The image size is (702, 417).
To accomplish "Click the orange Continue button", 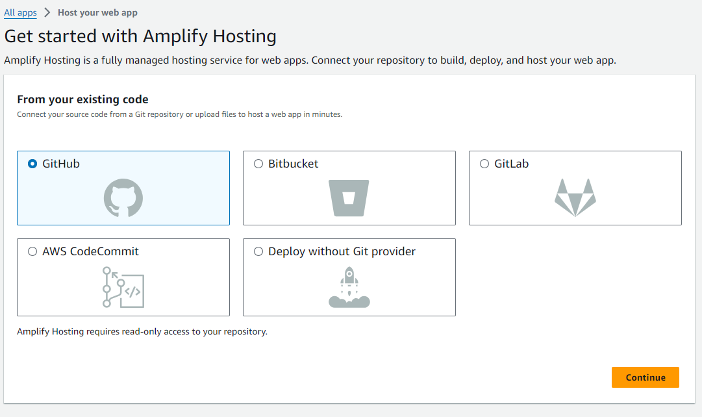I will [x=645, y=377].
